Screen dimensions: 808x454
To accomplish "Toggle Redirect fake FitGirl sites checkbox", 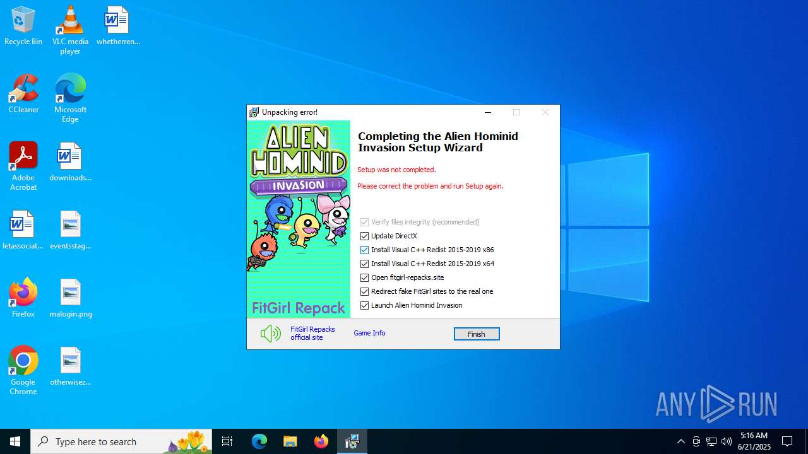I will [364, 291].
